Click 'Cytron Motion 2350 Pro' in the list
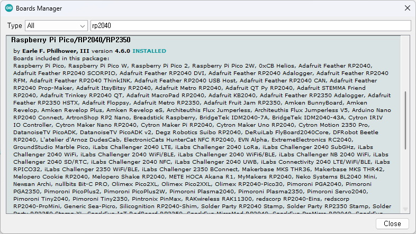The width and height of the screenshot is (416, 234). [x=333, y=125]
